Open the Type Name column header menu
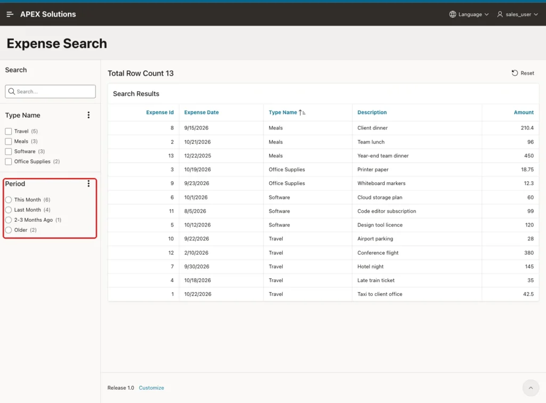This screenshot has height=403, width=546. pos(283,112)
